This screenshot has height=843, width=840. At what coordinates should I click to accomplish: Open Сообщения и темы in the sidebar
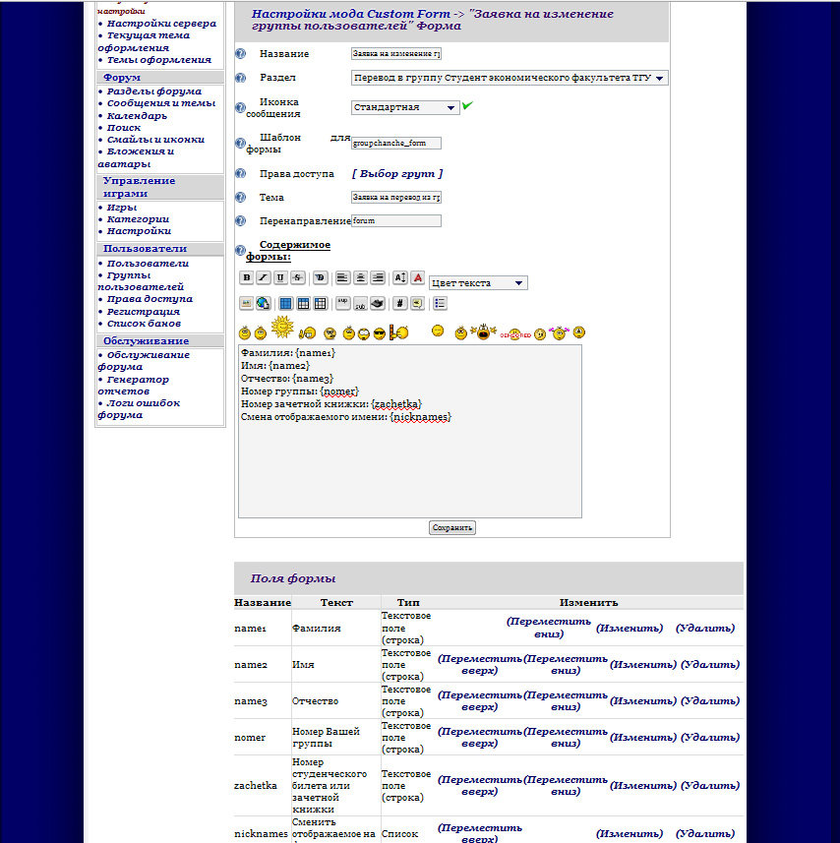pyautogui.click(x=160, y=103)
